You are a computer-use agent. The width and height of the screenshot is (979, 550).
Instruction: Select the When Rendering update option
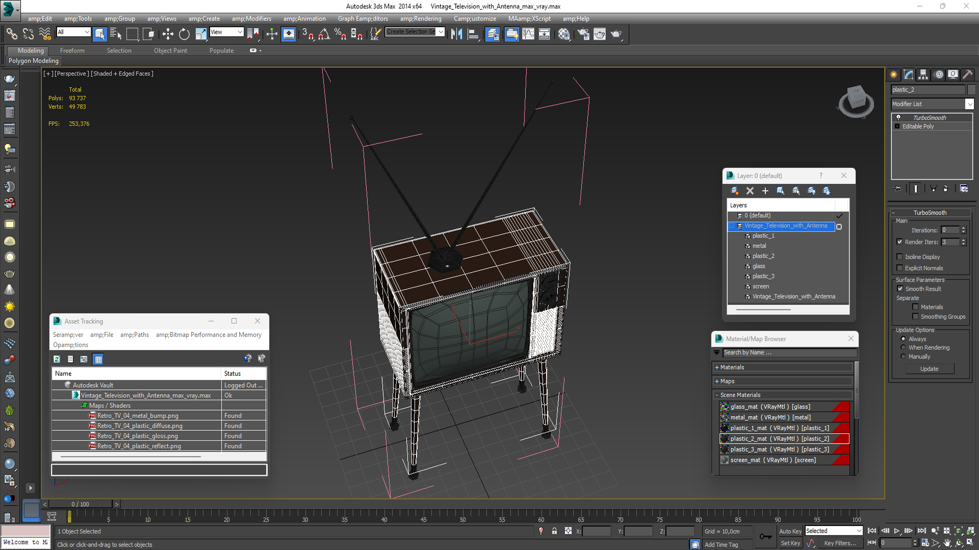[903, 347]
